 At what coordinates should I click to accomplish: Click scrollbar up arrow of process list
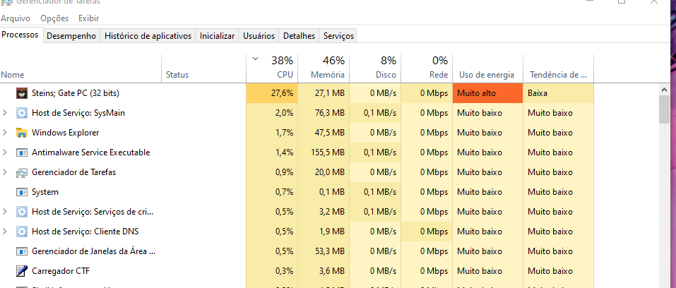point(664,90)
